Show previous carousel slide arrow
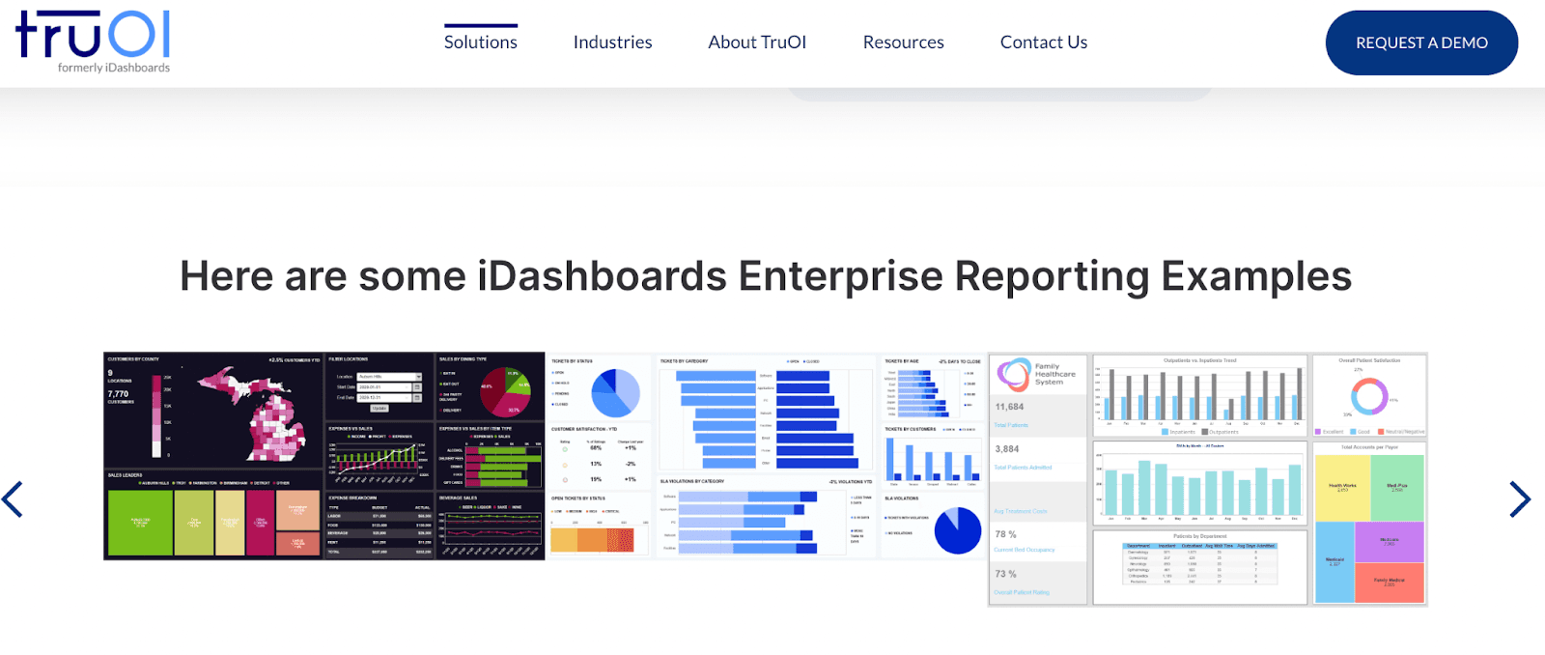Viewport: 1545px width, 655px height. (13, 499)
